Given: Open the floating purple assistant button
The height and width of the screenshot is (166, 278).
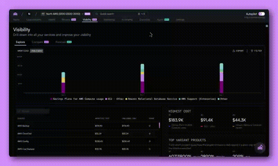Looking at the screenshot, I should [260, 148].
